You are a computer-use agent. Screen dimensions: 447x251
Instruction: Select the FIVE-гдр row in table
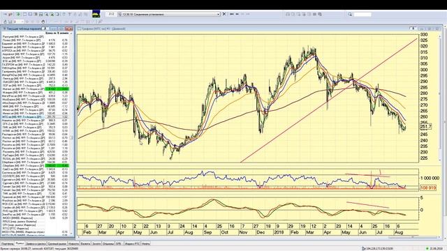36,211
